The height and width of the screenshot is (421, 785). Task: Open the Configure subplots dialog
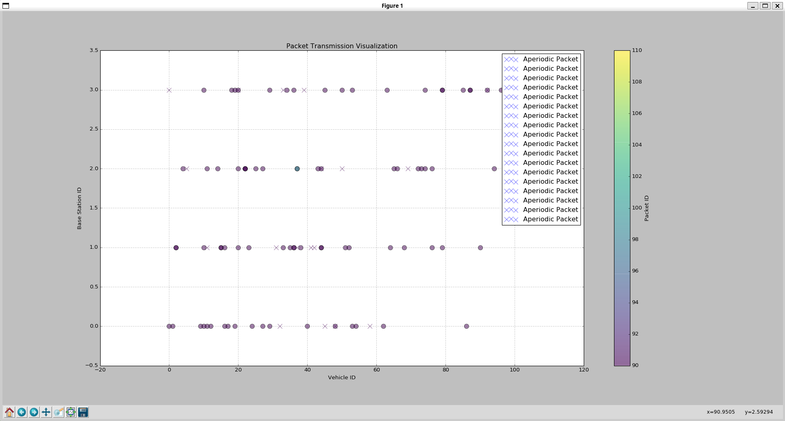coord(71,412)
